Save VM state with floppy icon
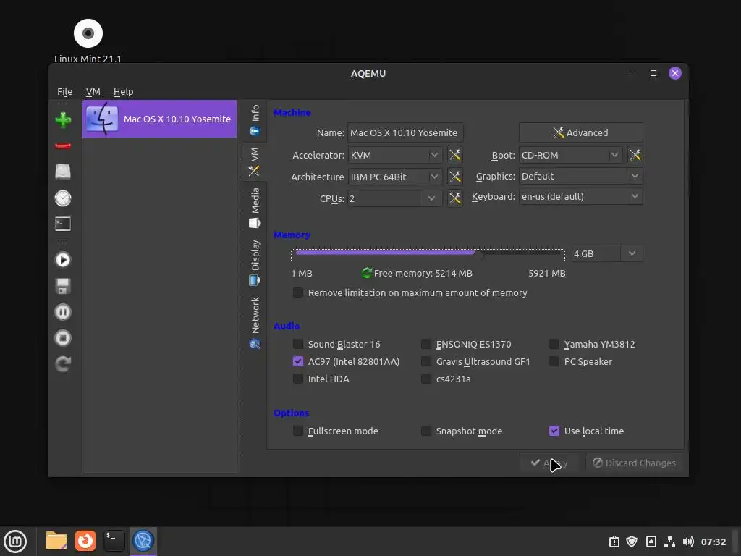This screenshot has width=741, height=556. [x=63, y=286]
